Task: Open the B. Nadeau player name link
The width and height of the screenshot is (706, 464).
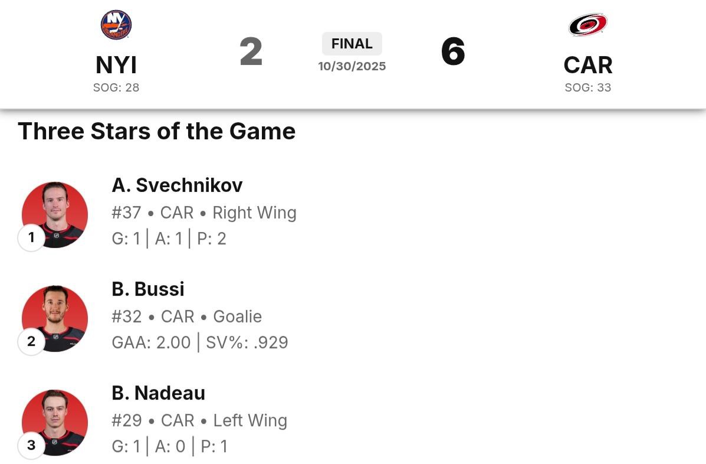Action: tap(158, 393)
